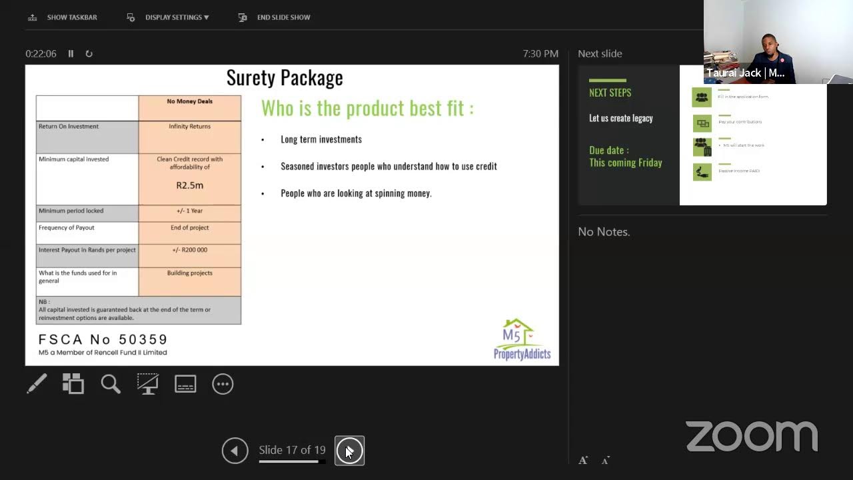Open the Display Settings dropdown
Image resolution: width=853 pixels, height=480 pixels.
click(x=177, y=17)
